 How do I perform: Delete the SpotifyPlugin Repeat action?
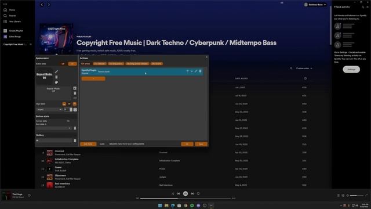click(200, 71)
